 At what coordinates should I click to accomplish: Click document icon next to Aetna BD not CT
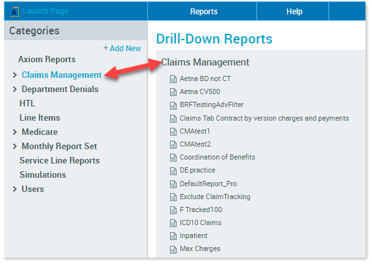click(x=173, y=79)
